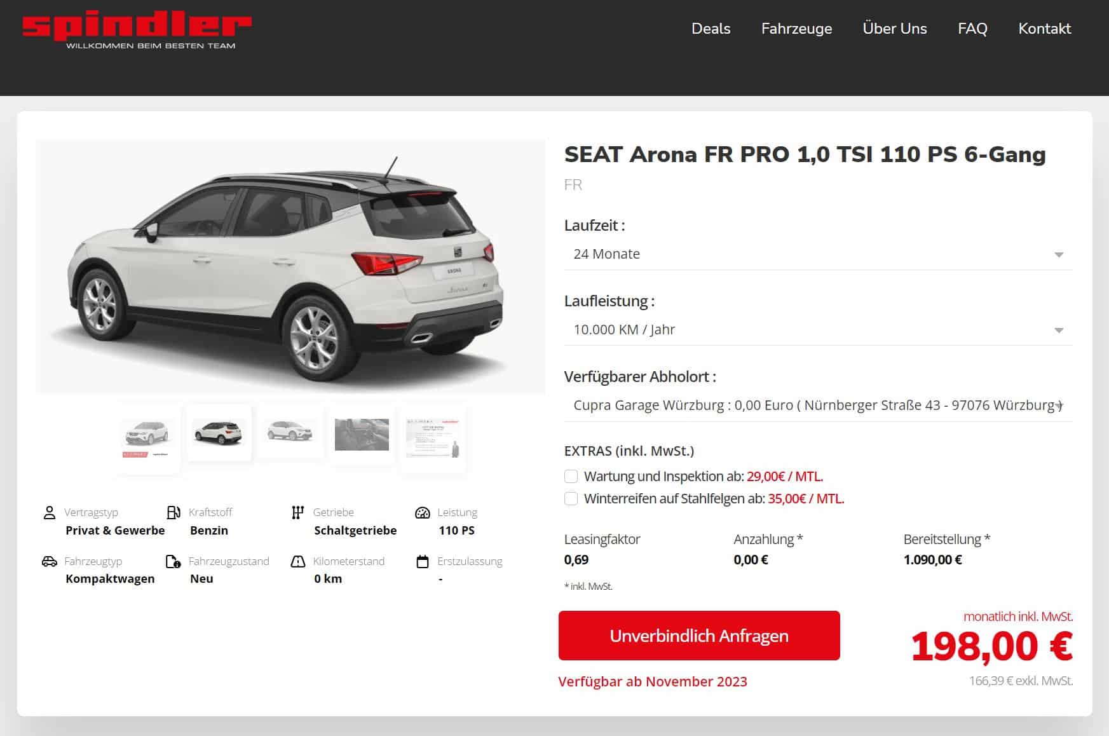Click the Fahrzeugzustand document icon
1109x736 pixels.
[x=173, y=561]
